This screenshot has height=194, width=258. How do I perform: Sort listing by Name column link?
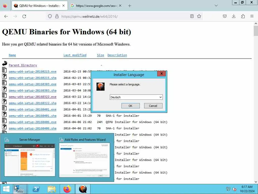12,55
